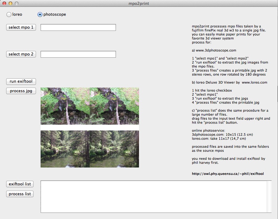Run exiftool to extract jpgs
Image resolution: width=278 pixels, height=219 pixels.
pos(21,81)
